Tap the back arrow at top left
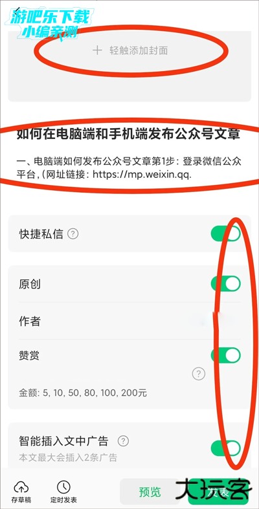The height and width of the screenshot is (509, 259). click(18, 10)
